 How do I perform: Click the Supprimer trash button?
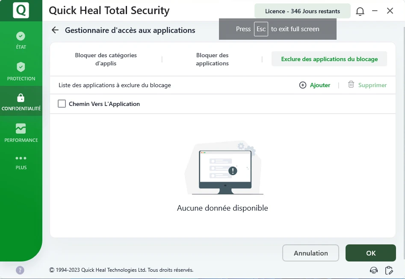(x=367, y=85)
